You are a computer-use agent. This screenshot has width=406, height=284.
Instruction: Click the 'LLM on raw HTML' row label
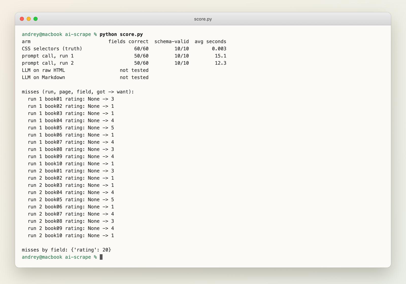[43, 70]
